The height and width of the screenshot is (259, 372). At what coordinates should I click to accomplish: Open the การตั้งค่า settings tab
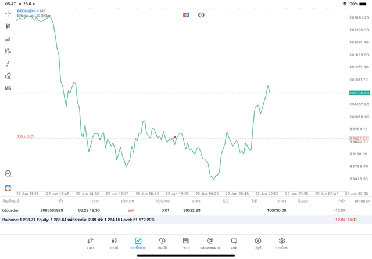point(282,243)
